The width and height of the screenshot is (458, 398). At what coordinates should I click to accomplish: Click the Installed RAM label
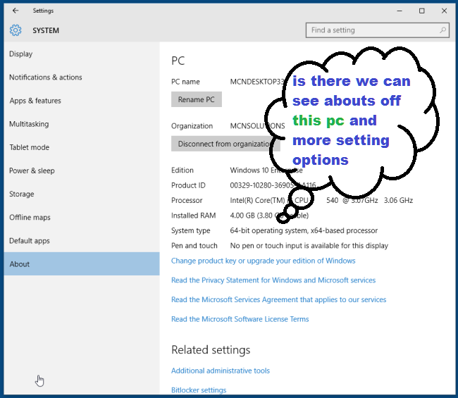(193, 216)
